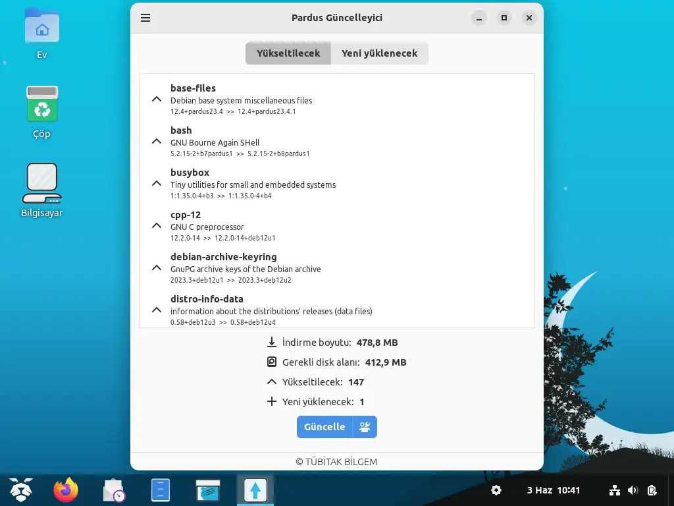Select the debian-archive-keyring package name
This screenshot has width=674, height=506.
[x=224, y=257]
